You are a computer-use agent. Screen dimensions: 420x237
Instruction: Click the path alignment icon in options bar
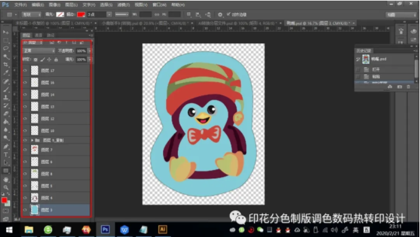[x=198, y=15]
